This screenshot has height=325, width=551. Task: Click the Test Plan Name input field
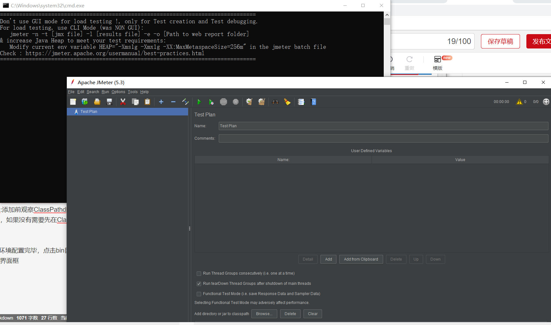(383, 126)
